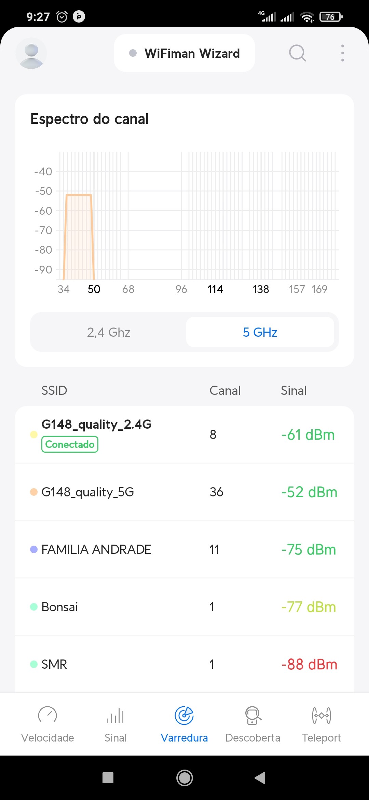Sort networks by SSID column
The width and height of the screenshot is (369, 800).
click(54, 390)
